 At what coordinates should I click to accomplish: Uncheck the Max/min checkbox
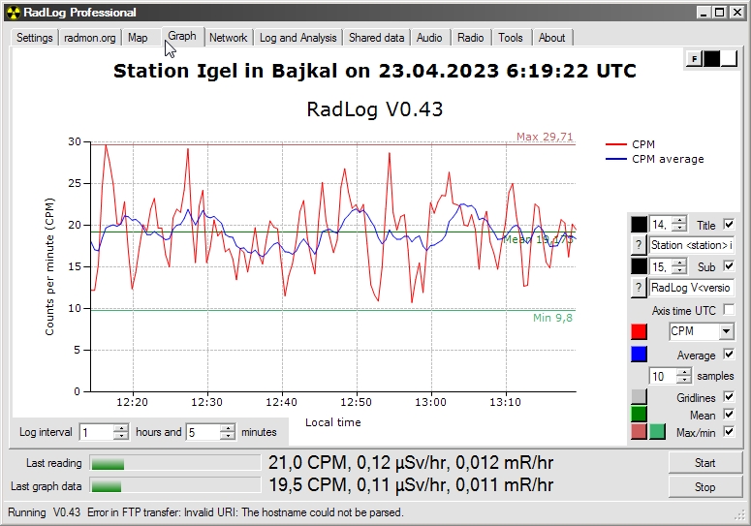click(730, 431)
